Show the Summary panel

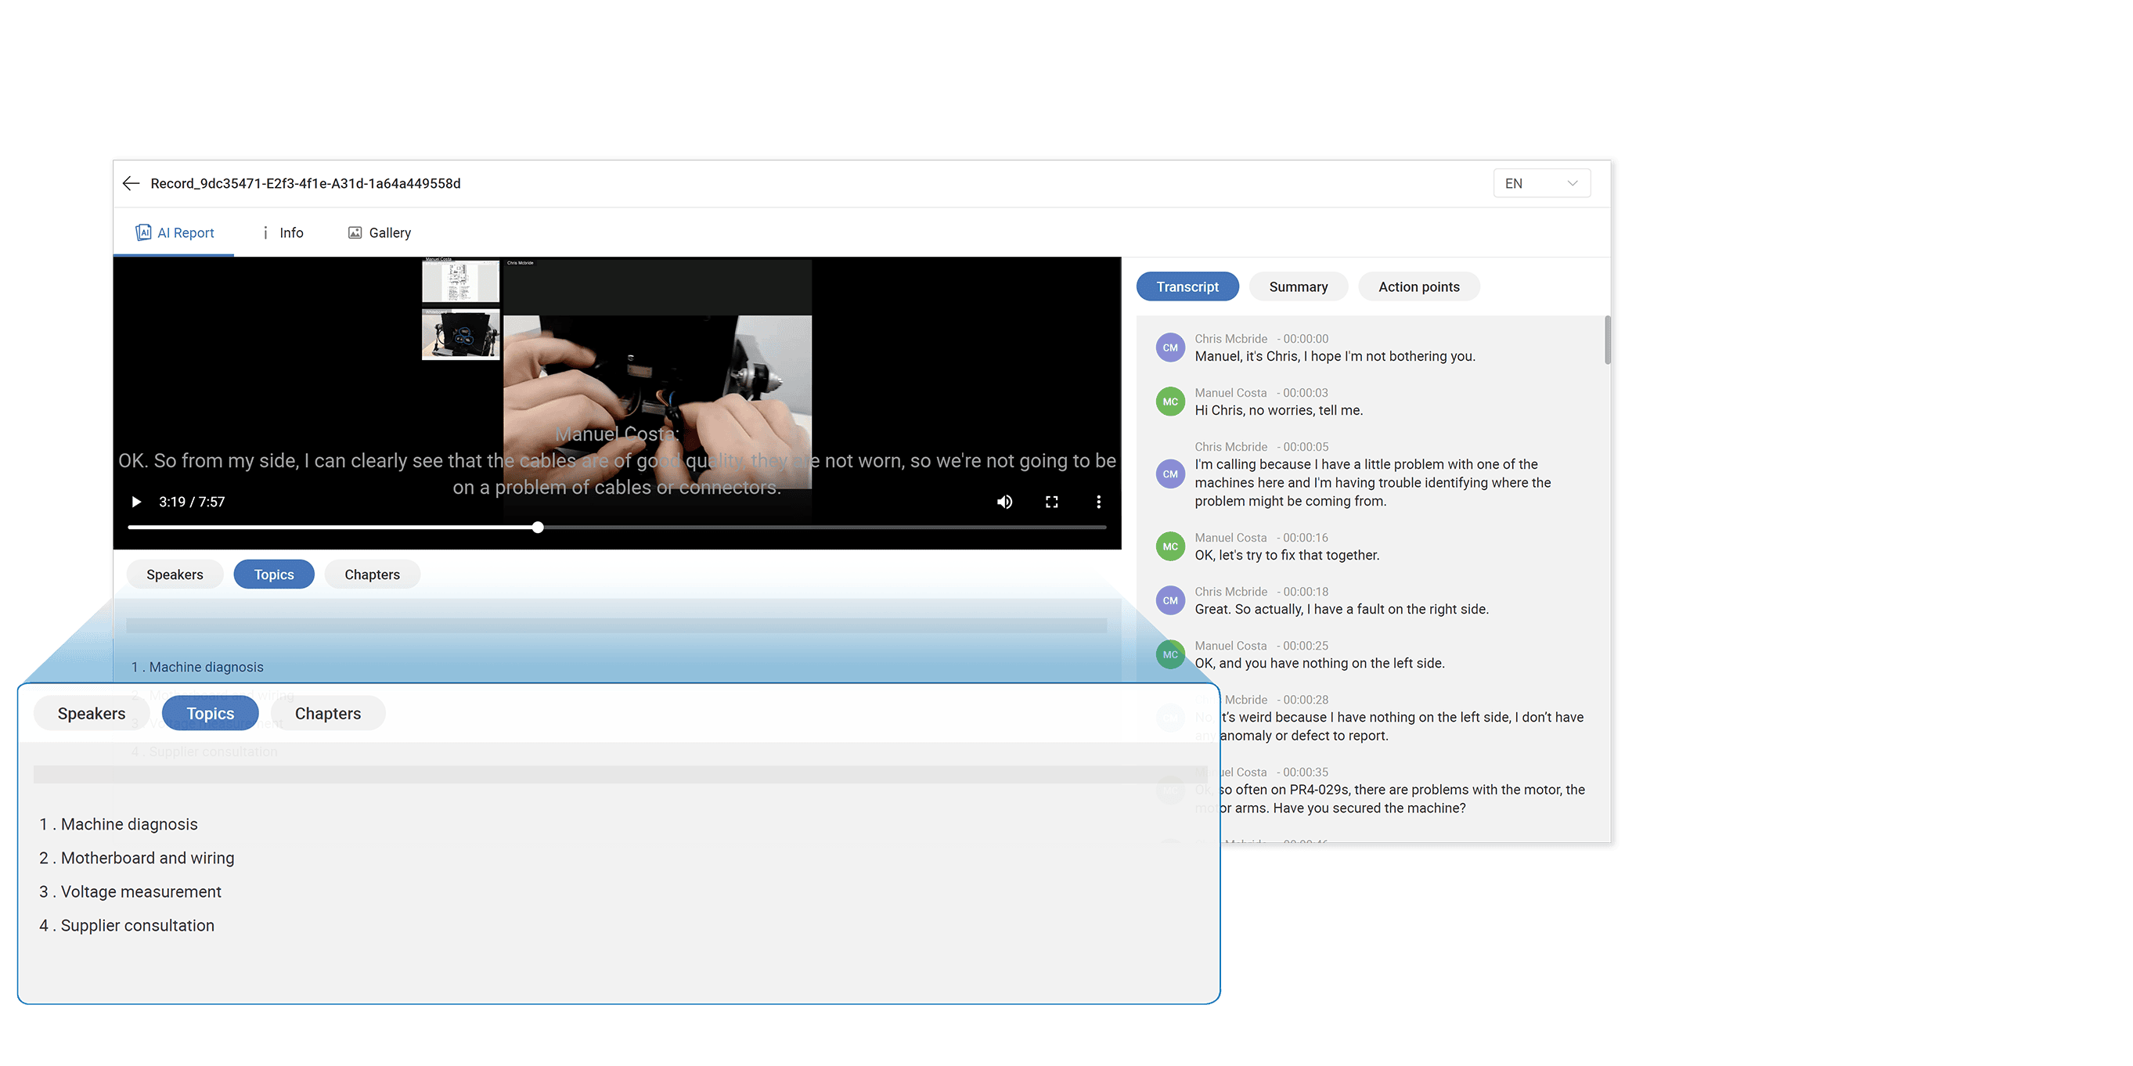[x=1298, y=286]
